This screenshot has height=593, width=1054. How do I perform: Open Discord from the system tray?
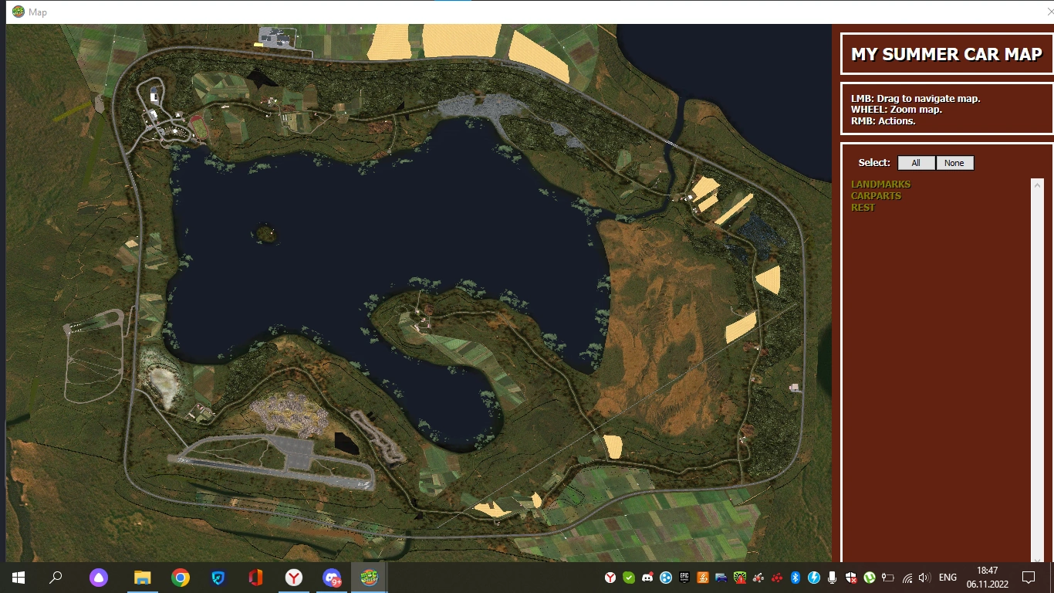tap(647, 578)
